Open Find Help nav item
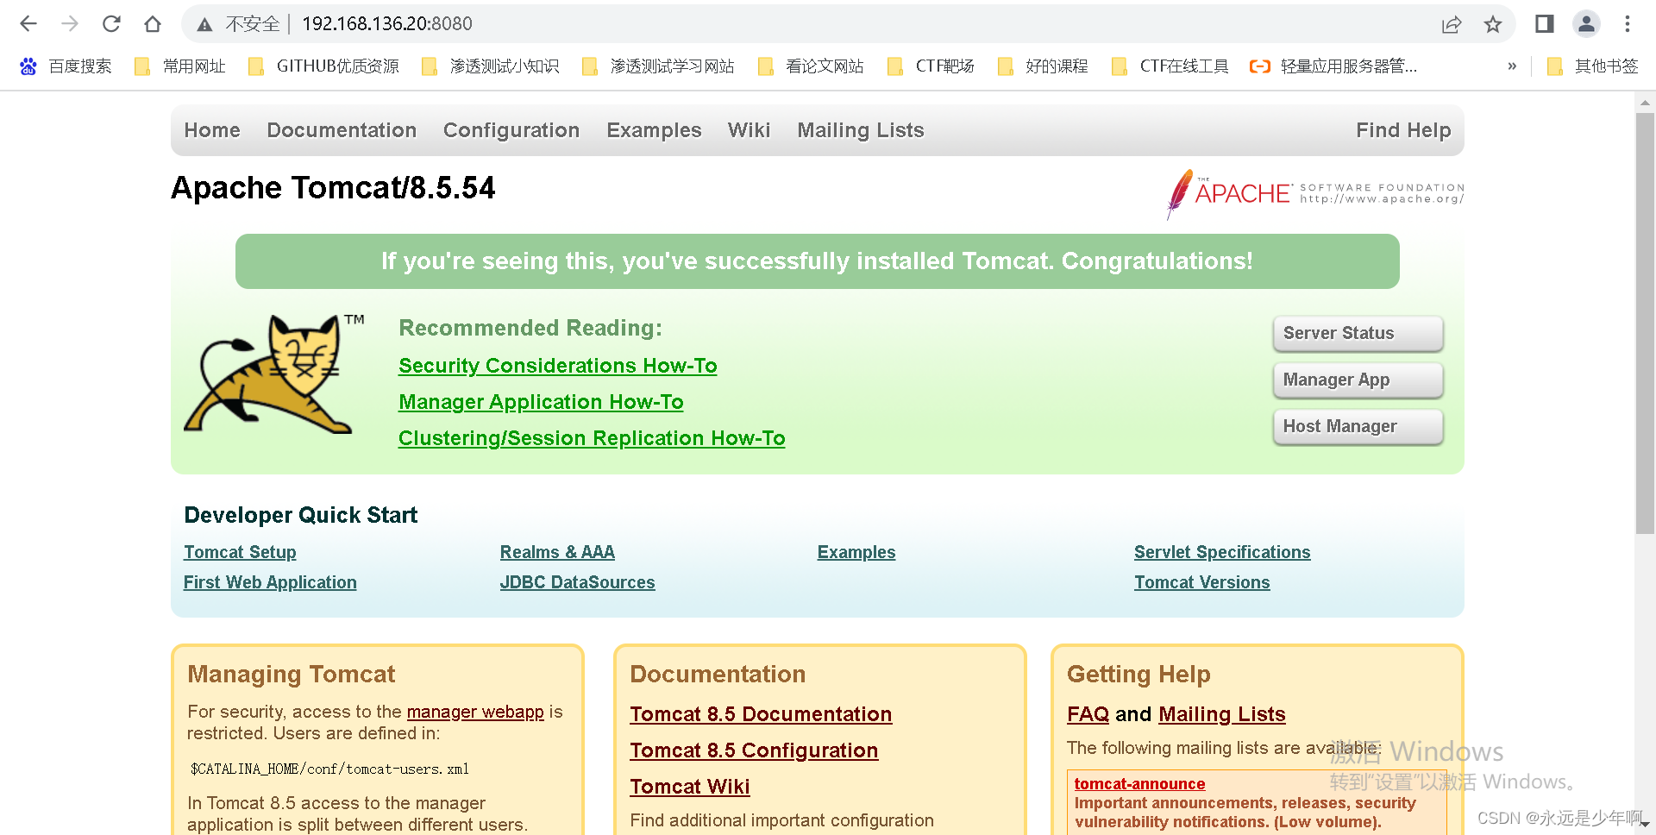This screenshot has width=1656, height=835. [1403, 130]
